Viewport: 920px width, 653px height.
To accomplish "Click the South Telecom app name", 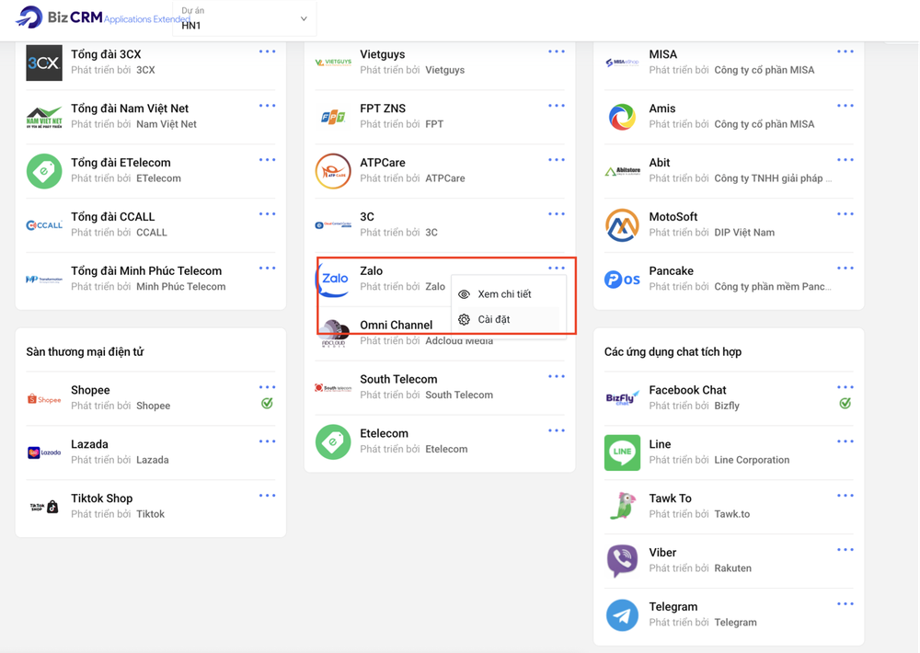I will tap(398, 379).
